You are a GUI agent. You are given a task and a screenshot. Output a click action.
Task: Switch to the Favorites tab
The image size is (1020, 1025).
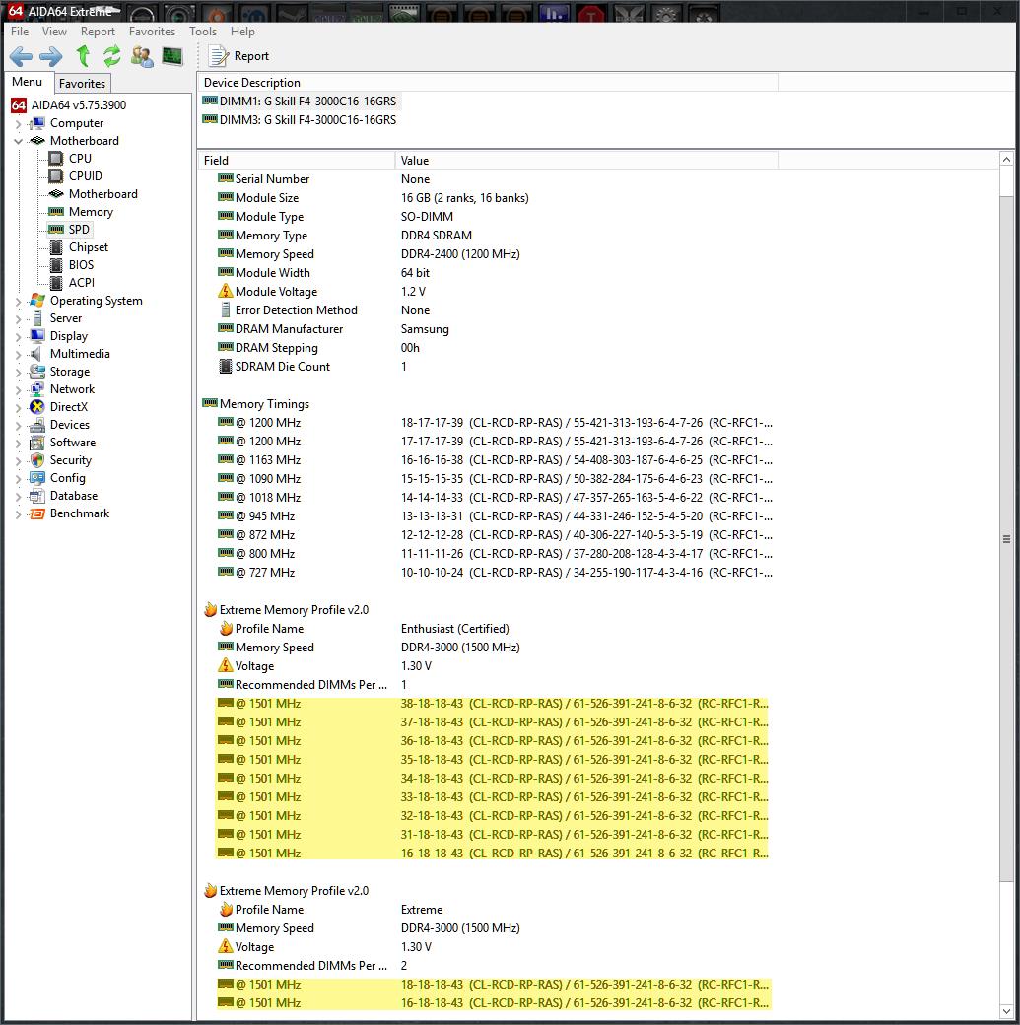click(x=82, y=83)
